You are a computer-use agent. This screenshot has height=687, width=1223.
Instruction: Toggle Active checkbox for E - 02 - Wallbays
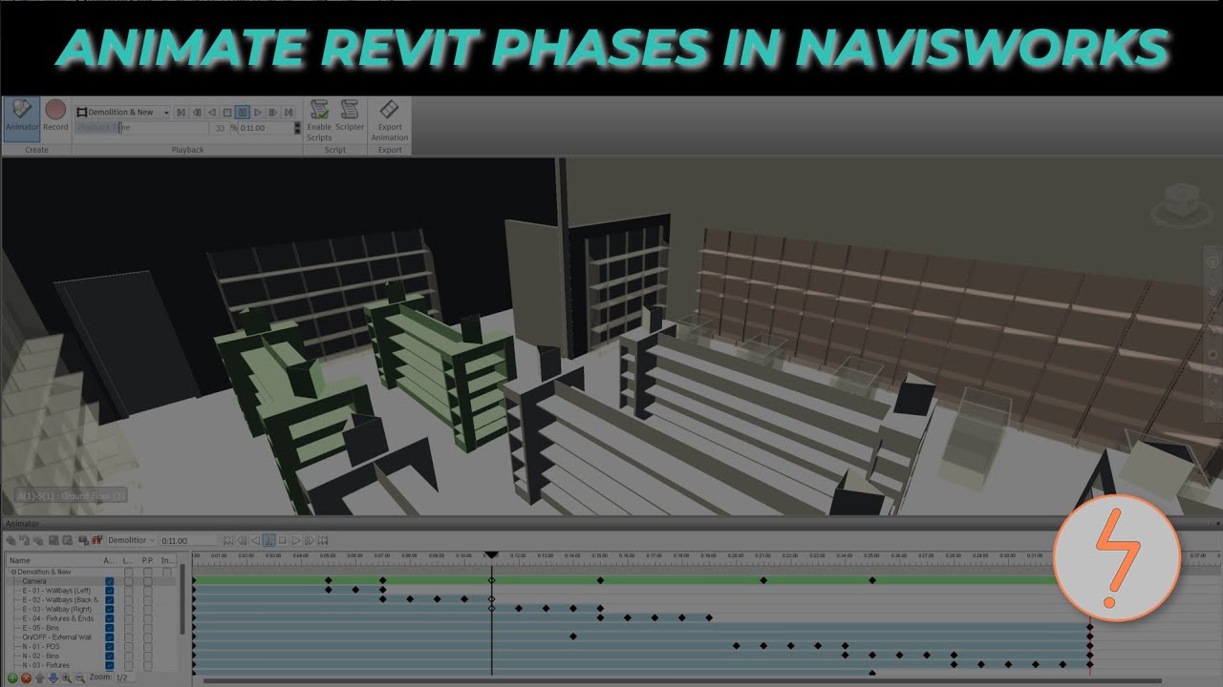[x=110, y=600]
